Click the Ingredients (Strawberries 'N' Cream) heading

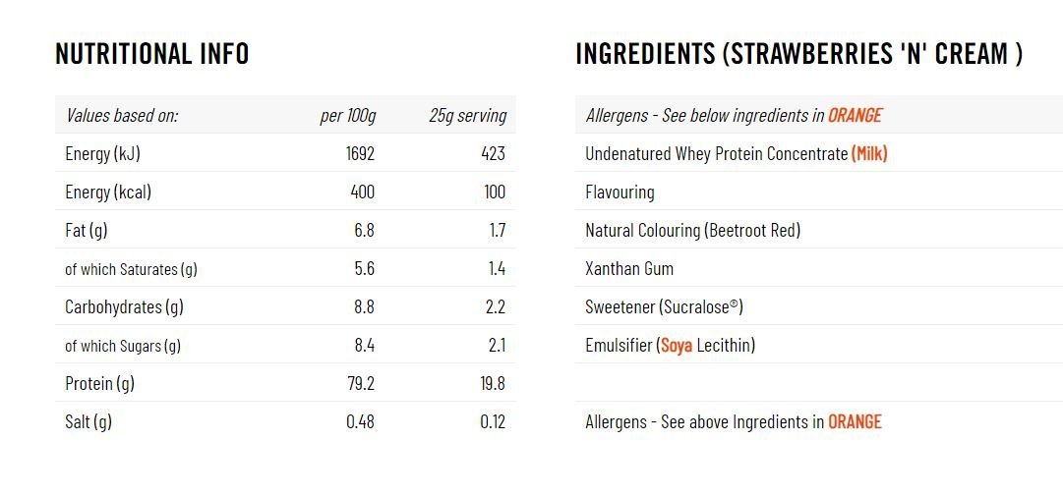coord(798,53)
